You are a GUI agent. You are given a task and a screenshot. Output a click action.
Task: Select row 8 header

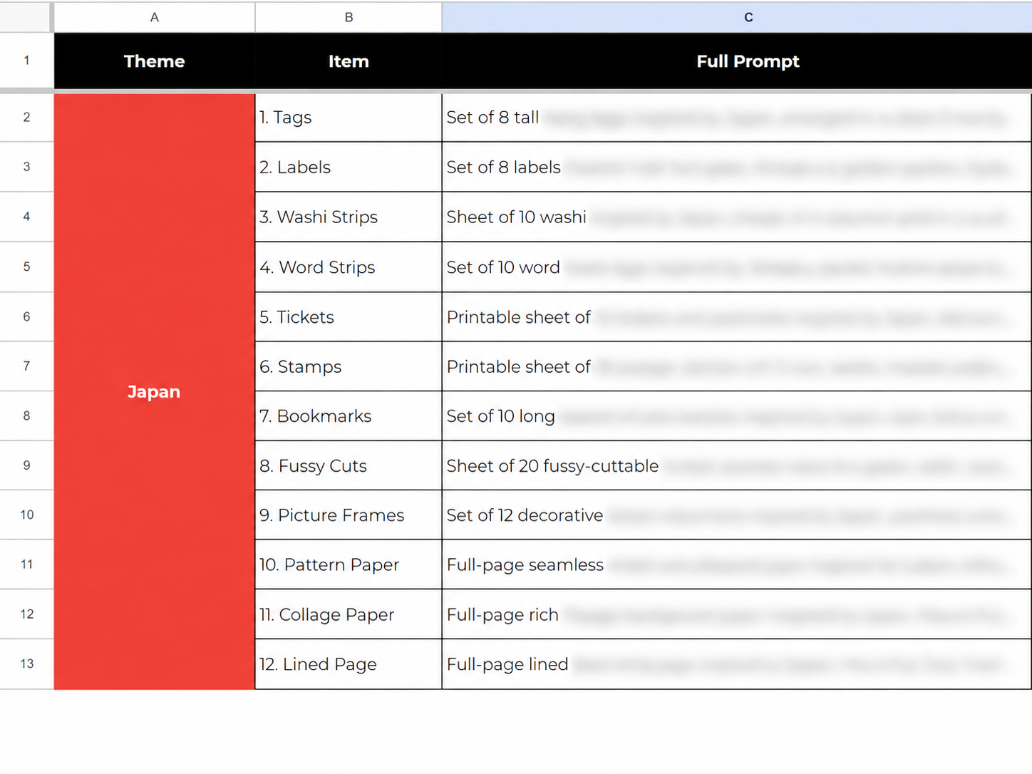click(x=26, y=416)
